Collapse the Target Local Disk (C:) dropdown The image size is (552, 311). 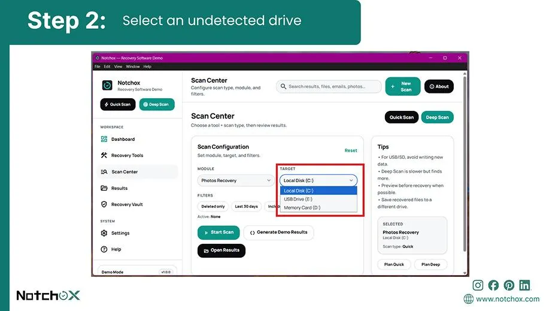pos(319,180)
